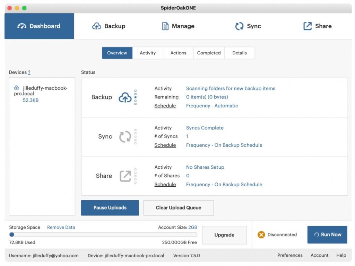Viewport: 355px width, 266px height.
Task: Click the green macOS zoom window button
Action: pyautogui.click(x=24, y=8)
